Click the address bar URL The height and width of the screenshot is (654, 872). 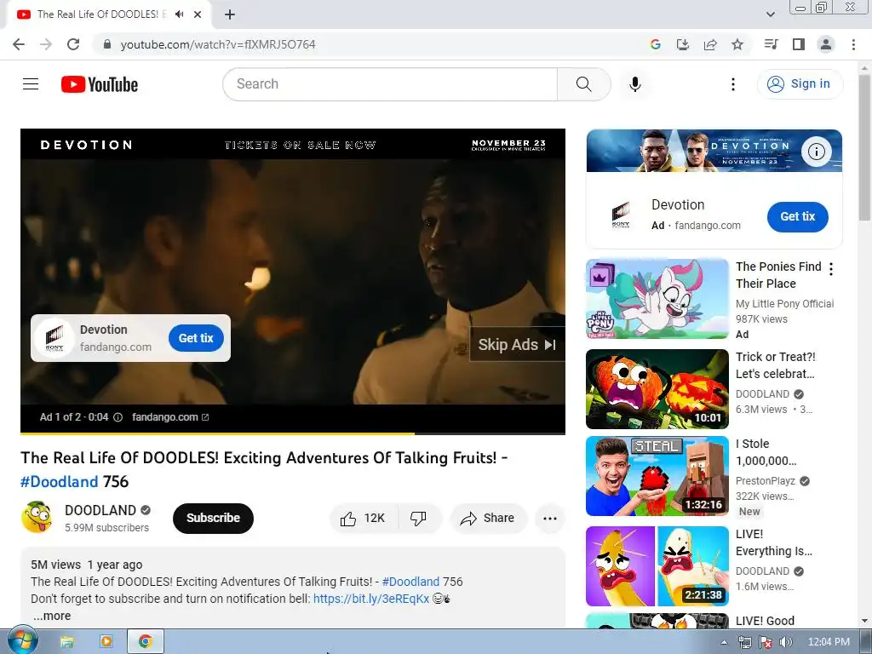tap(217, 44)
